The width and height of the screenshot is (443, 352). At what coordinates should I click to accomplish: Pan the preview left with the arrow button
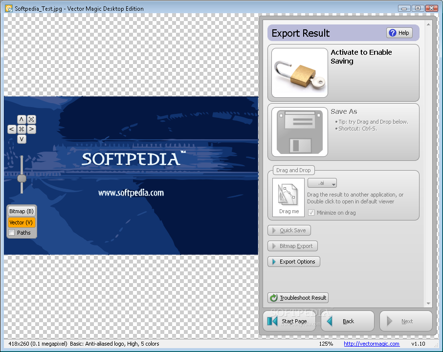coord(12,129)
